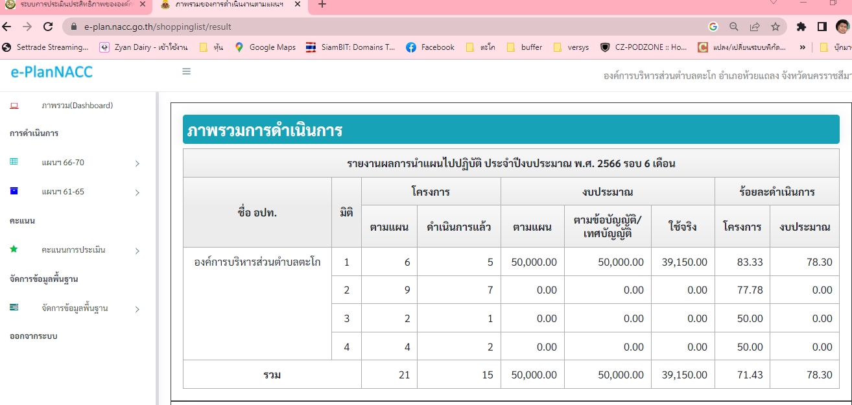This screenshot has width=852, height=405.
Task: Open the Google Maps bookmark
Action: click(x=266, y=47)
